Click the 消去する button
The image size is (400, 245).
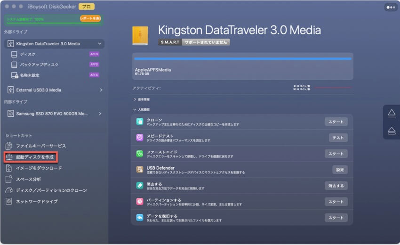(x=336, y=186)
